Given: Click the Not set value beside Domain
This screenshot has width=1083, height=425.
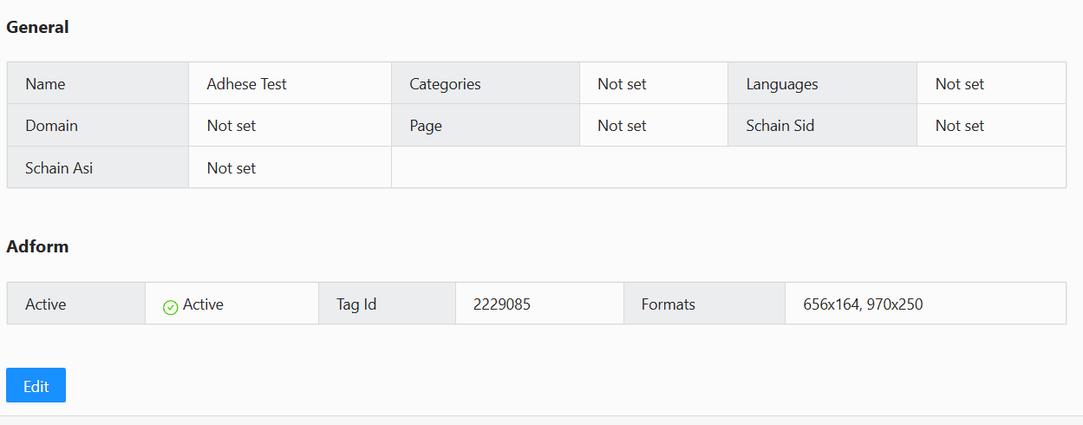Looking at the screenshot, I should 232,126.
